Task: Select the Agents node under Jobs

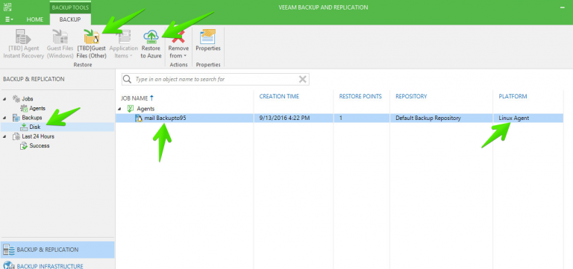Action: [x=37, y=108]
